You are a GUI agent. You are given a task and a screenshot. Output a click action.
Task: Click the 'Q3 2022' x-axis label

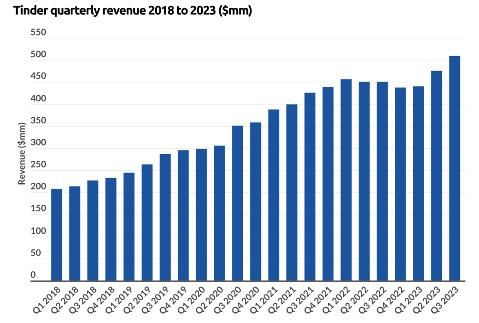click(373, 300)
